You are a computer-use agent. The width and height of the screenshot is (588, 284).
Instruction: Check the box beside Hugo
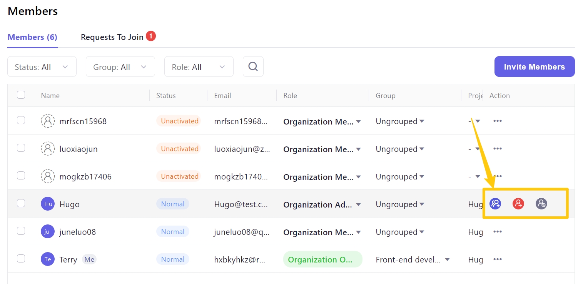tap(21, 203)
